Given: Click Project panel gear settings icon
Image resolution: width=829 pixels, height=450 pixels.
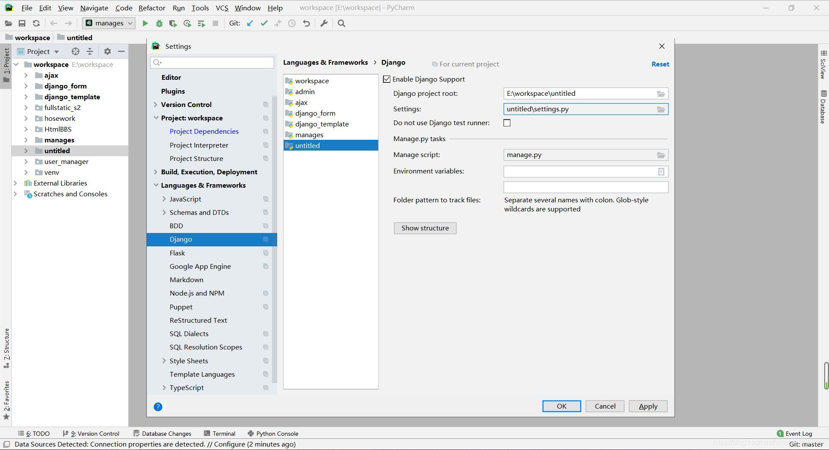Looking at the screenshot, I should pyautogui.click(x=108, y=51).
